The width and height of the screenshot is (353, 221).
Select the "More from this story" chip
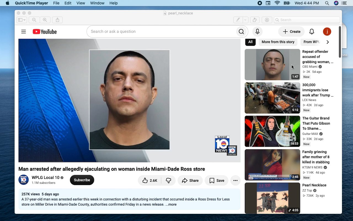point(278,42)
